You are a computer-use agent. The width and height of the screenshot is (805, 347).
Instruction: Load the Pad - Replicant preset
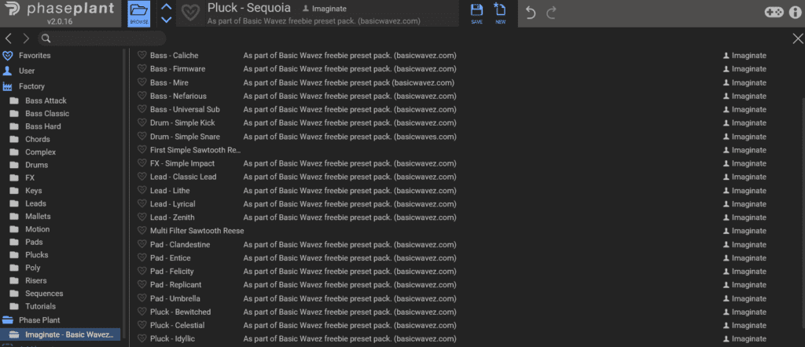point(175,284)
